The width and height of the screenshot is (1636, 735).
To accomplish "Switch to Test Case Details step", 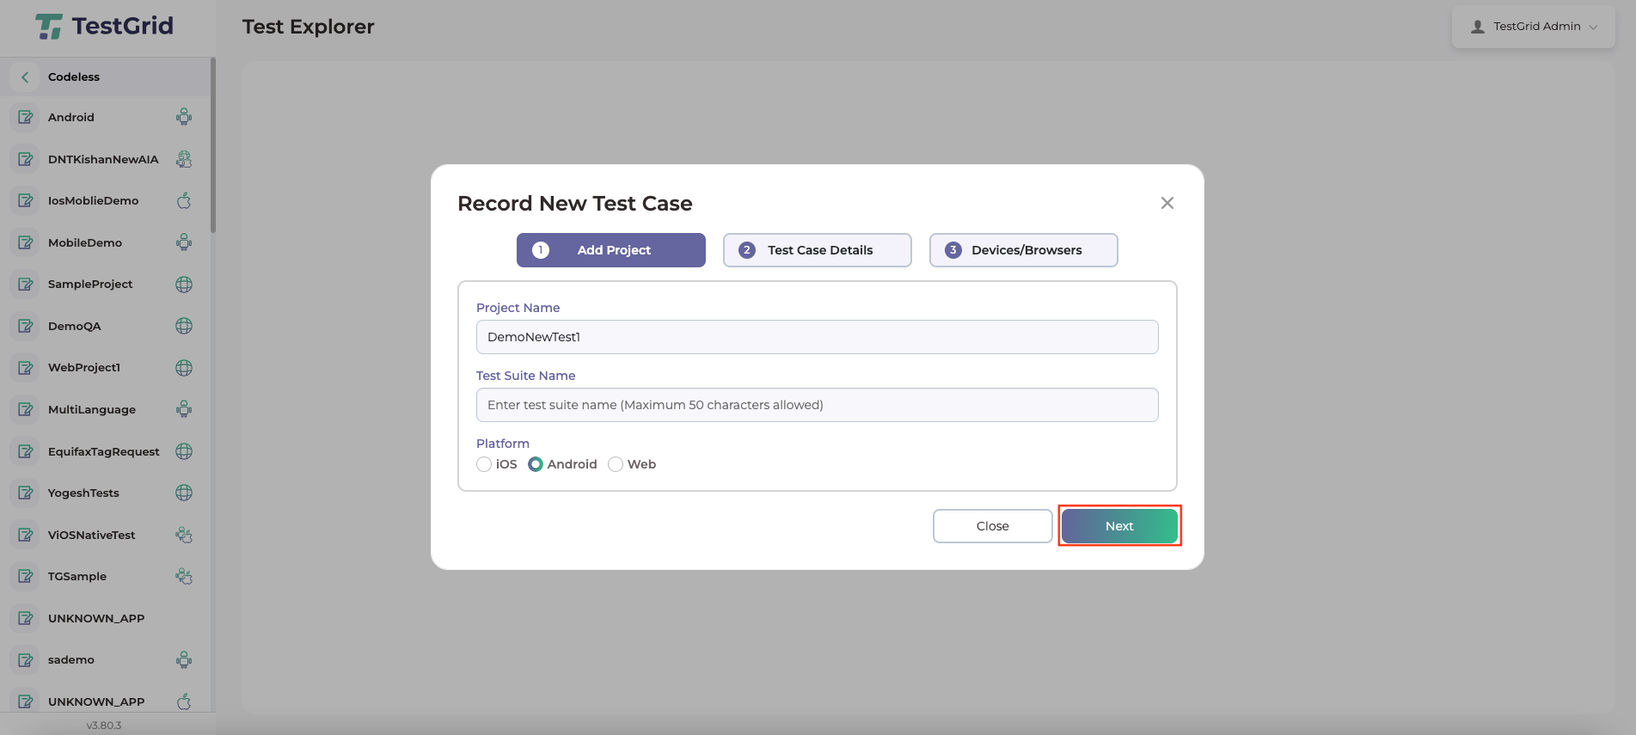I will pos(817,250).
